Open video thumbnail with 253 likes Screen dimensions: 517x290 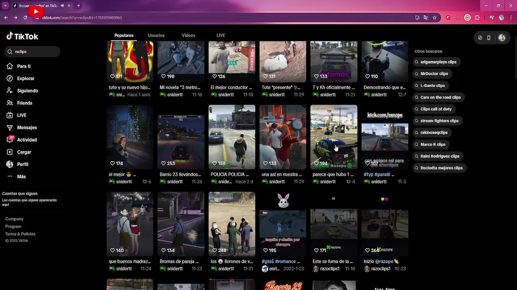coord(181,137)
